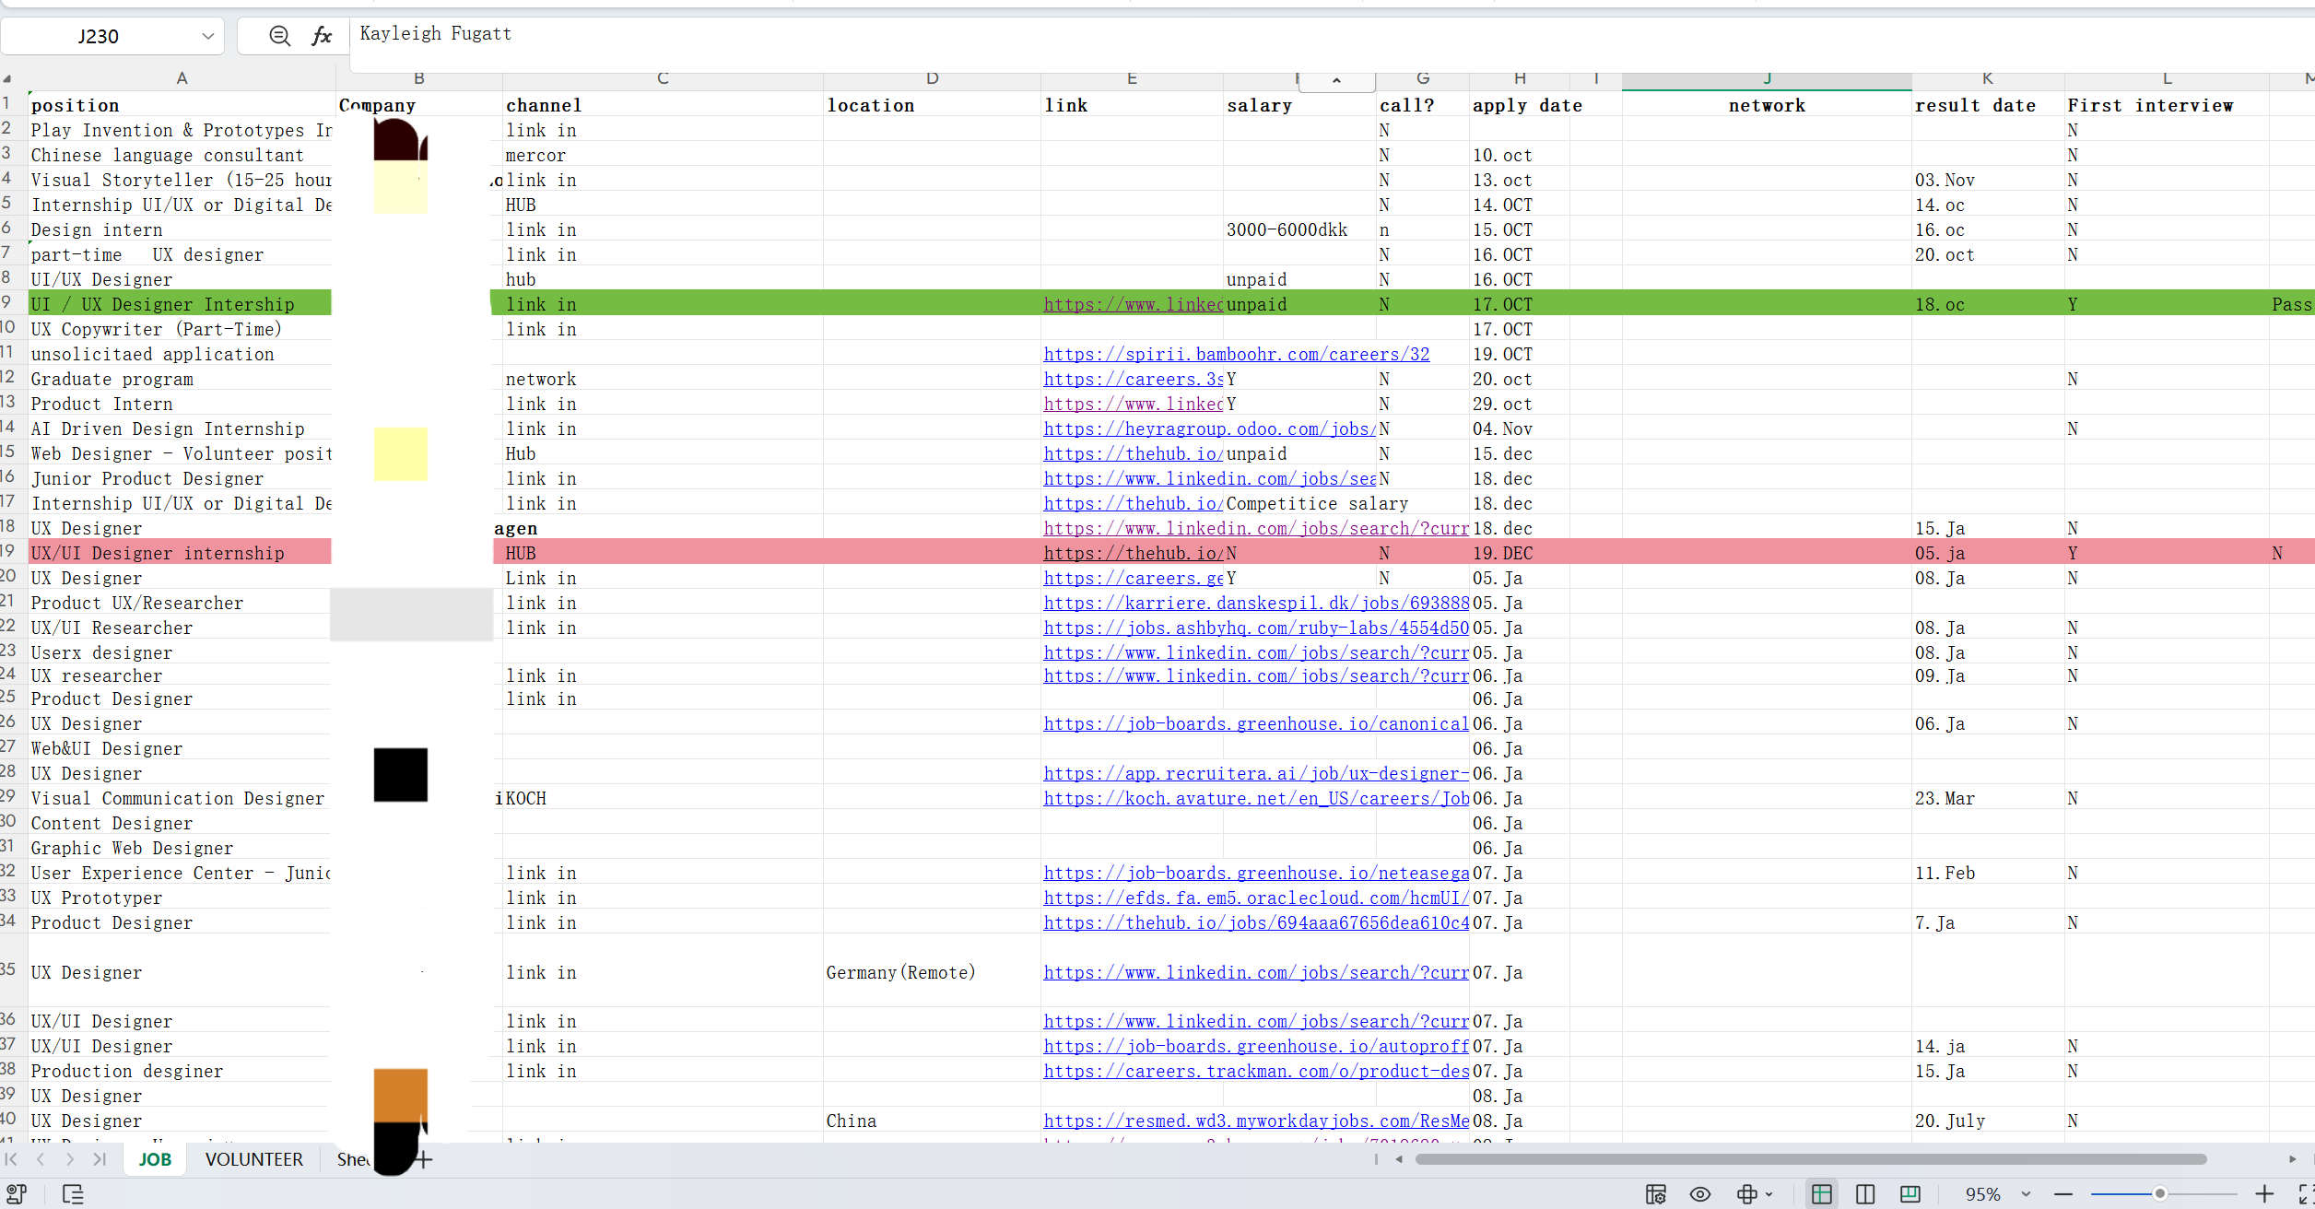
Task: Expand the Name Box dropdown arrow
Action: (x=207, y=36)
